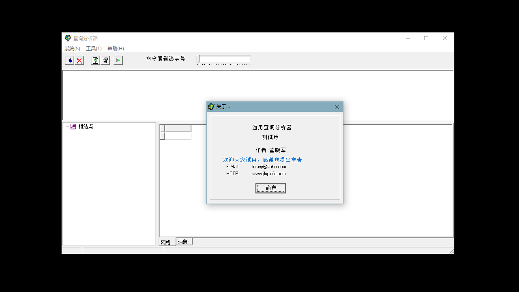The width and height of the screenshot is (519, 292).
Task: Click the 关于 dialog title icon
Action: click(x=211, y=106)
